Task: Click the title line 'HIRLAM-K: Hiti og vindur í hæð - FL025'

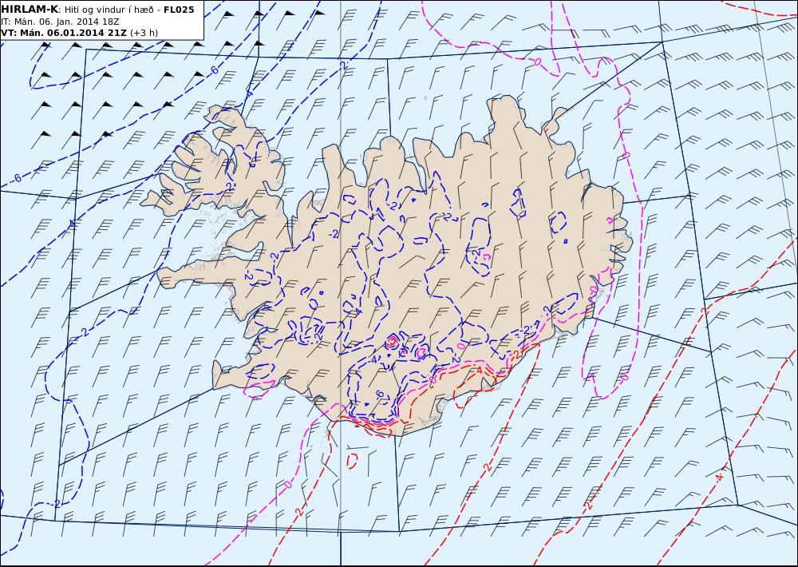Action: [x=97, y=10]
